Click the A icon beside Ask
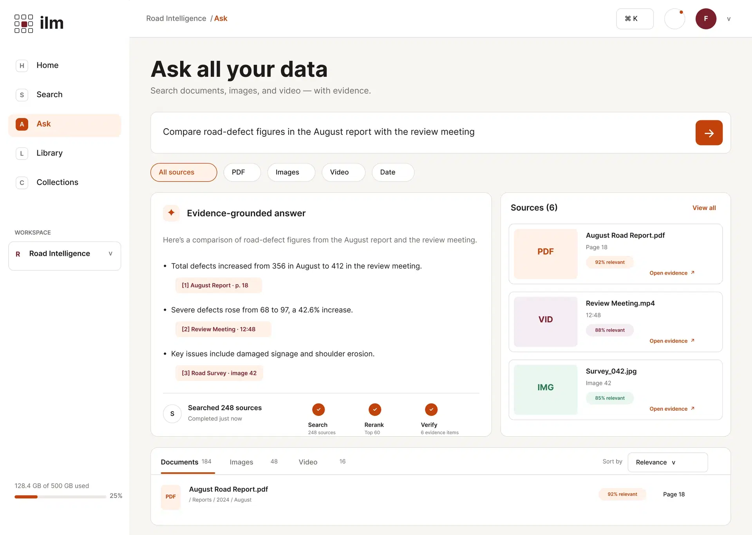Screen dimensions: 752x535 pyautogui.click(x=22, y=124)
